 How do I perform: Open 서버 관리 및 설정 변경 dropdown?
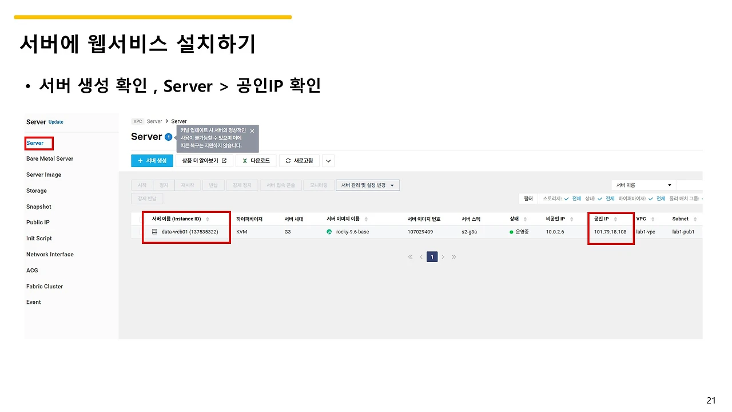click(x=368, y=185)
